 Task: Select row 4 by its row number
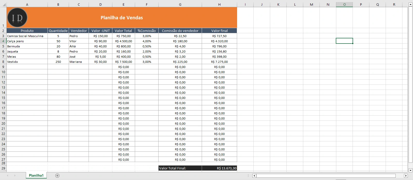(3, 41)
